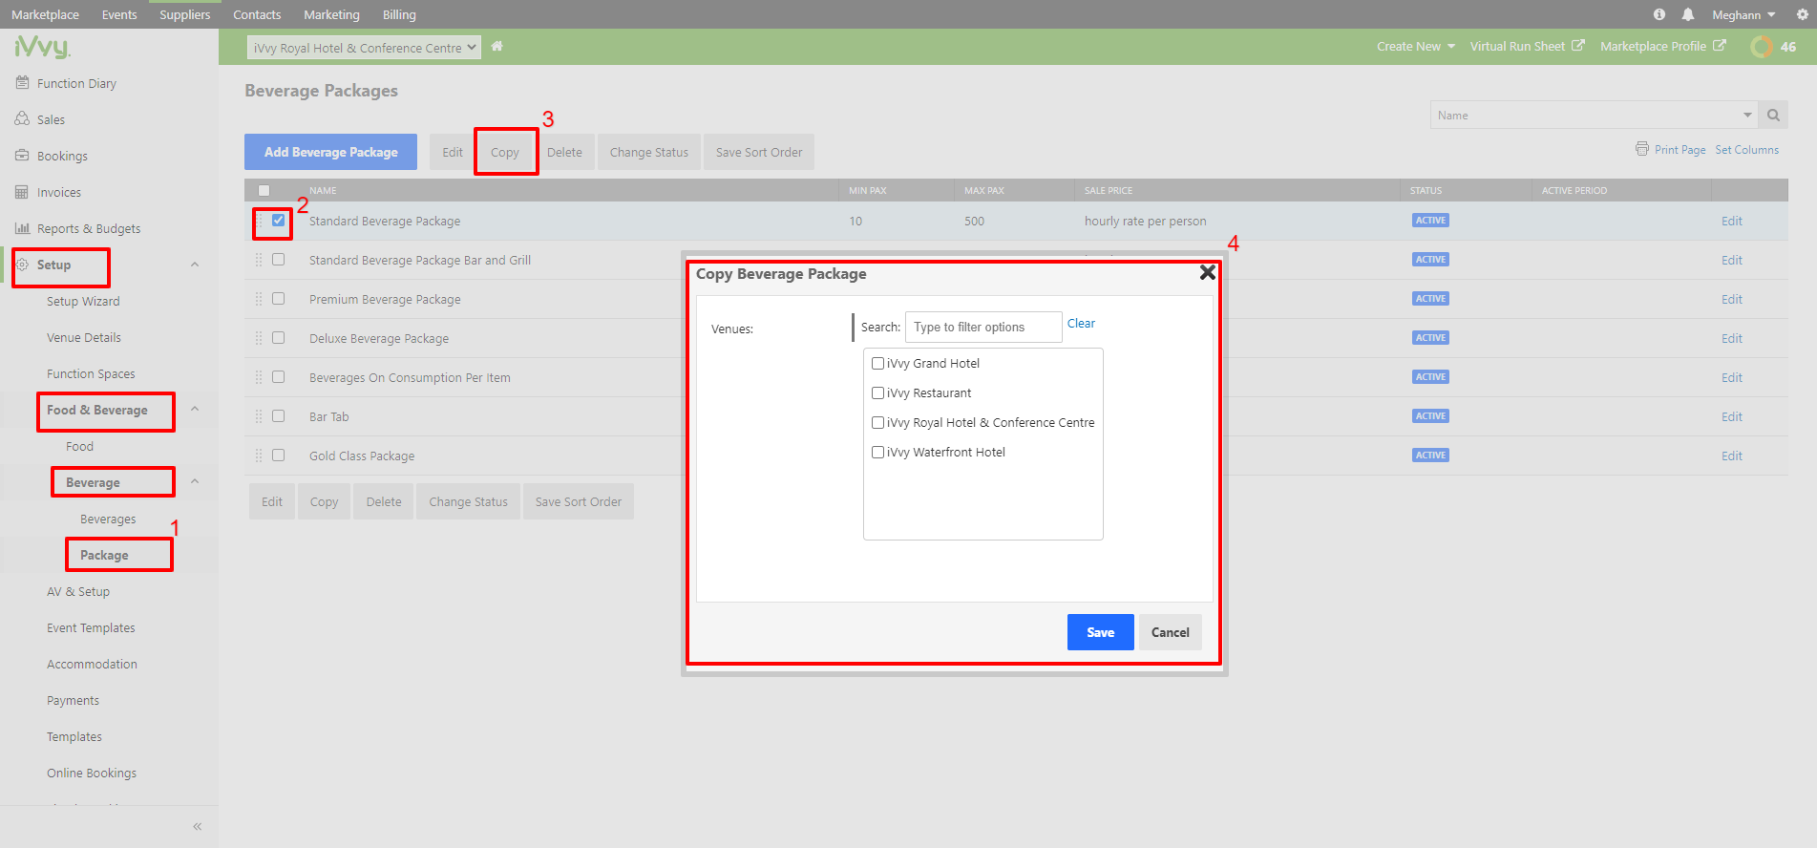The width and height of the screenshot is (1817, 848).
Task: Open the Marketplace menu
Action: [x=45, y=14]
